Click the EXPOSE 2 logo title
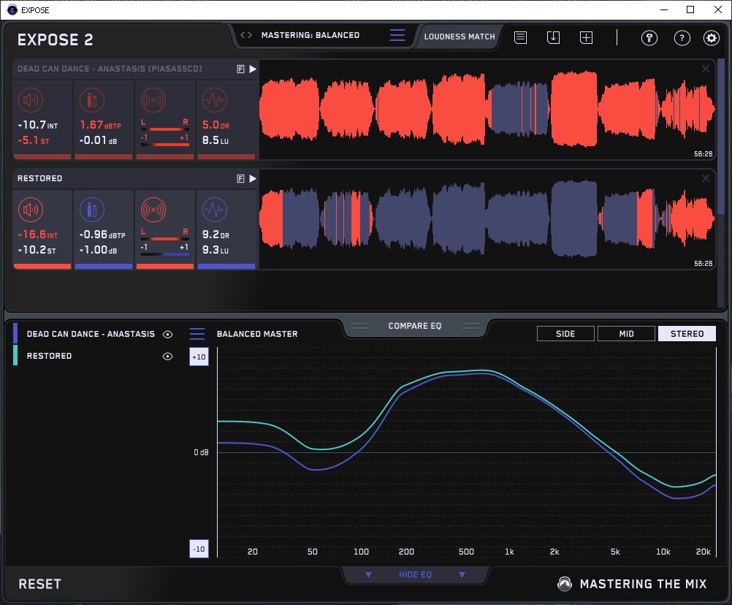Screen dimensions: 732x605 point(55,39)
